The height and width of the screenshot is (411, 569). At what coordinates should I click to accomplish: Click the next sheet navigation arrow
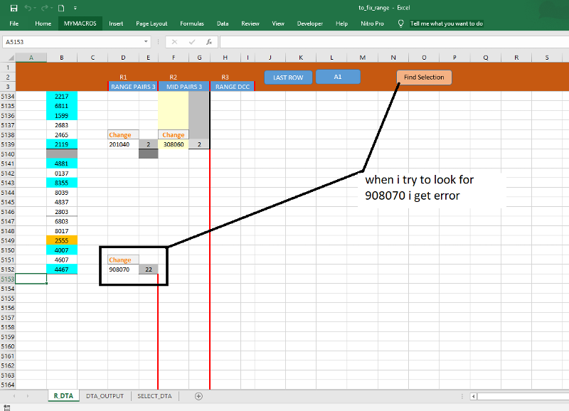click(x=27, y=396)
